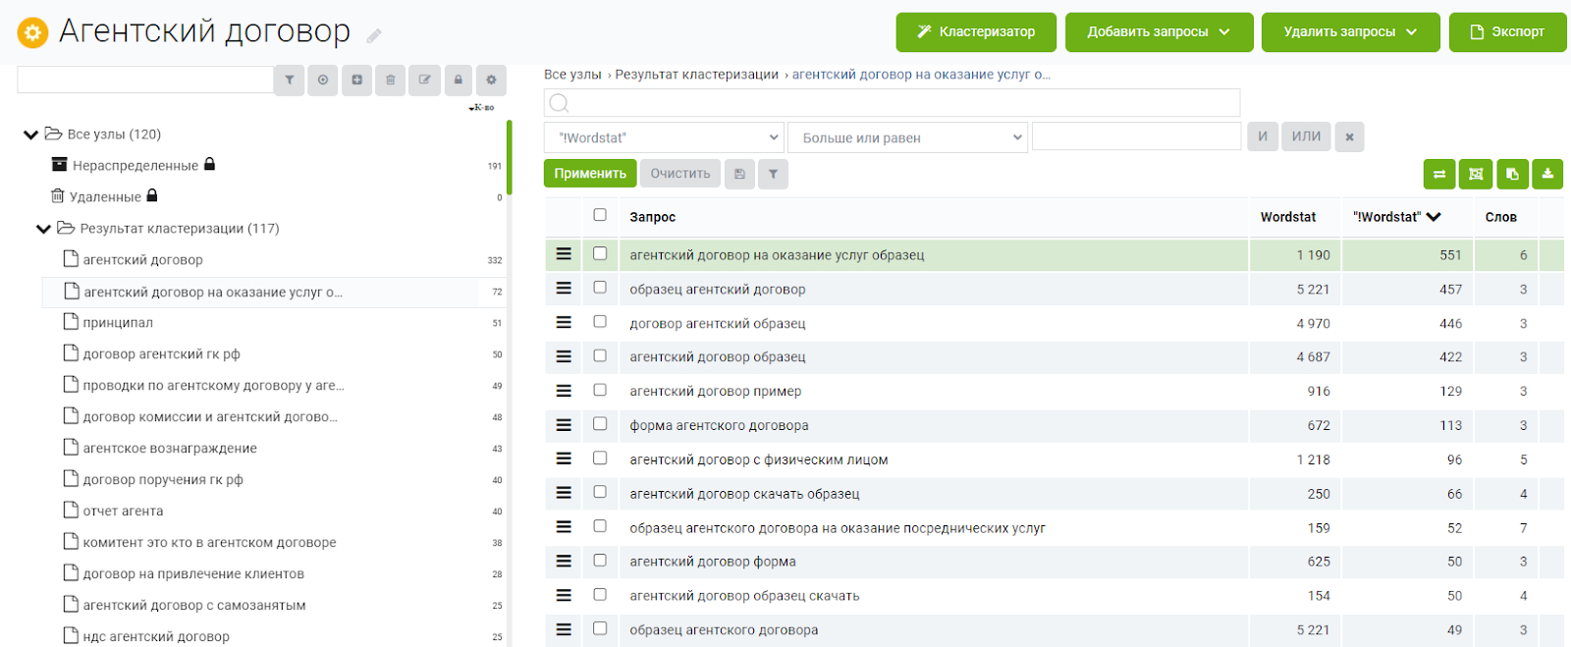Open the 'Больше или равен' condition dropdown

point(908,137)
